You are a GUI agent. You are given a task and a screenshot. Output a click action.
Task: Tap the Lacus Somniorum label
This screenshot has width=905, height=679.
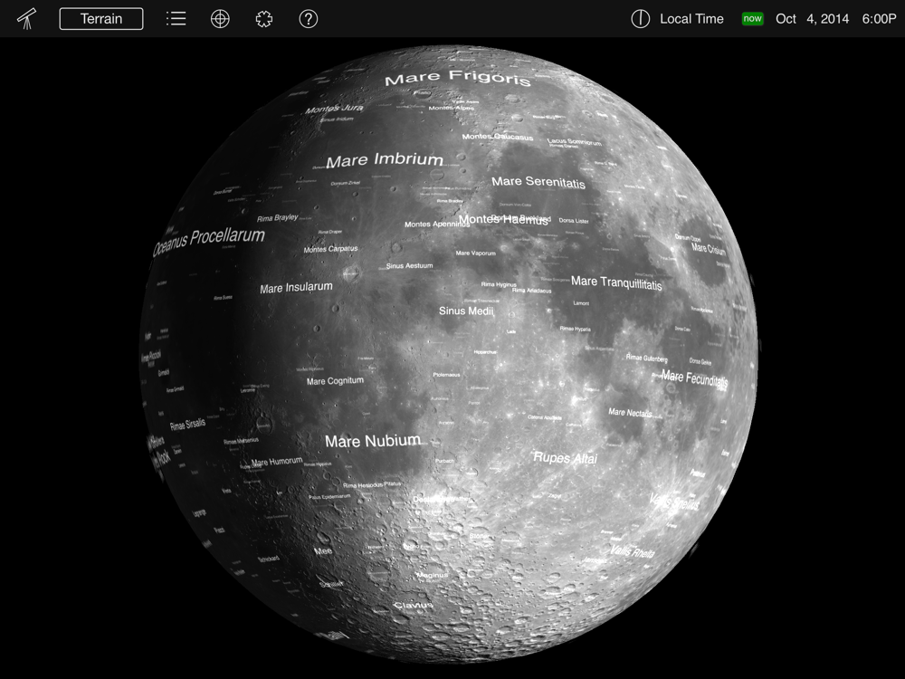click(575, 141)
